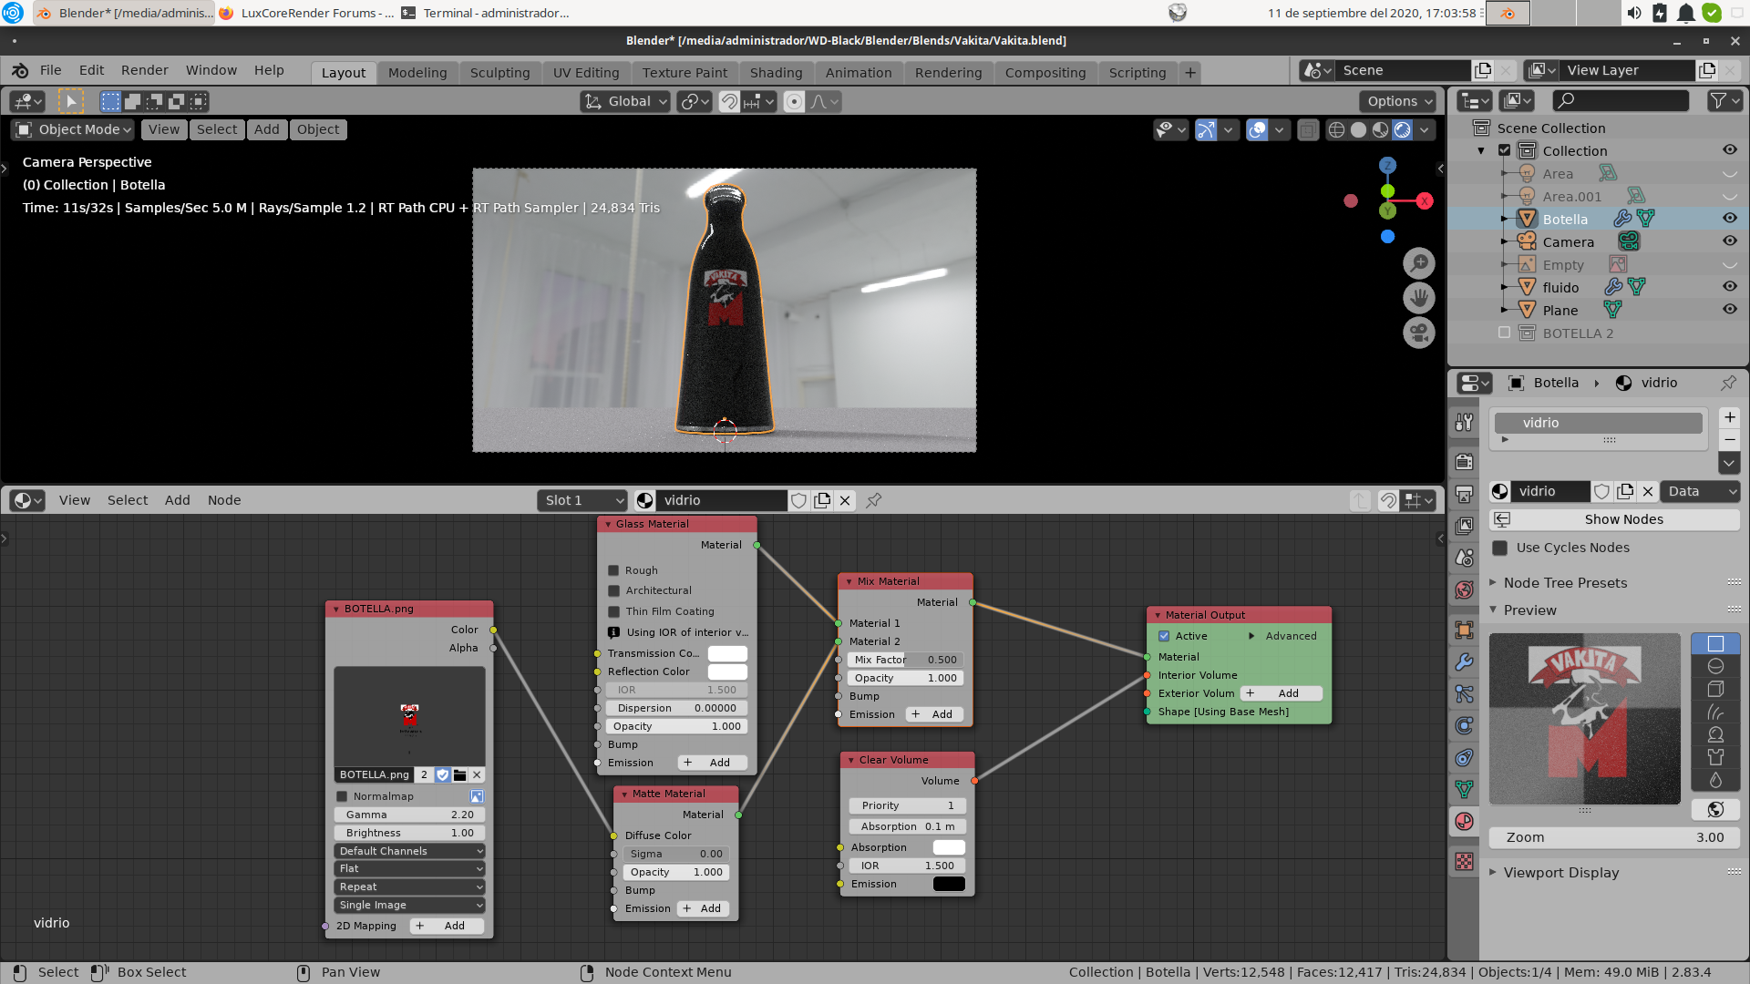Enable the Rough checkbox in Glass Material
1750x984 pixels.
(x=613, y=570)
